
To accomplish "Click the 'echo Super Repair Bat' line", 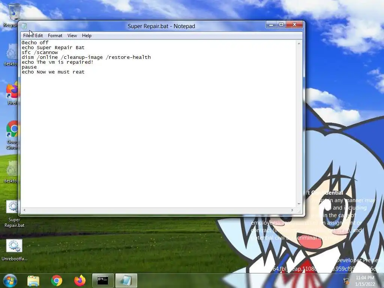I will [53, 48].
